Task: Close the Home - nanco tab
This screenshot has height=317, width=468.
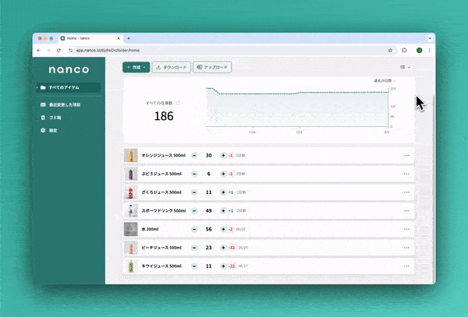Action: [x=119, y=38]
